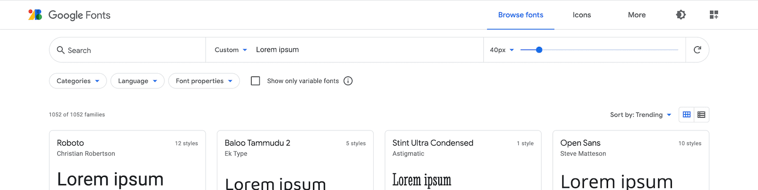The image size is (758, 190).
Task: Toggle the dark theme icon
Action: tap(681, 15)
